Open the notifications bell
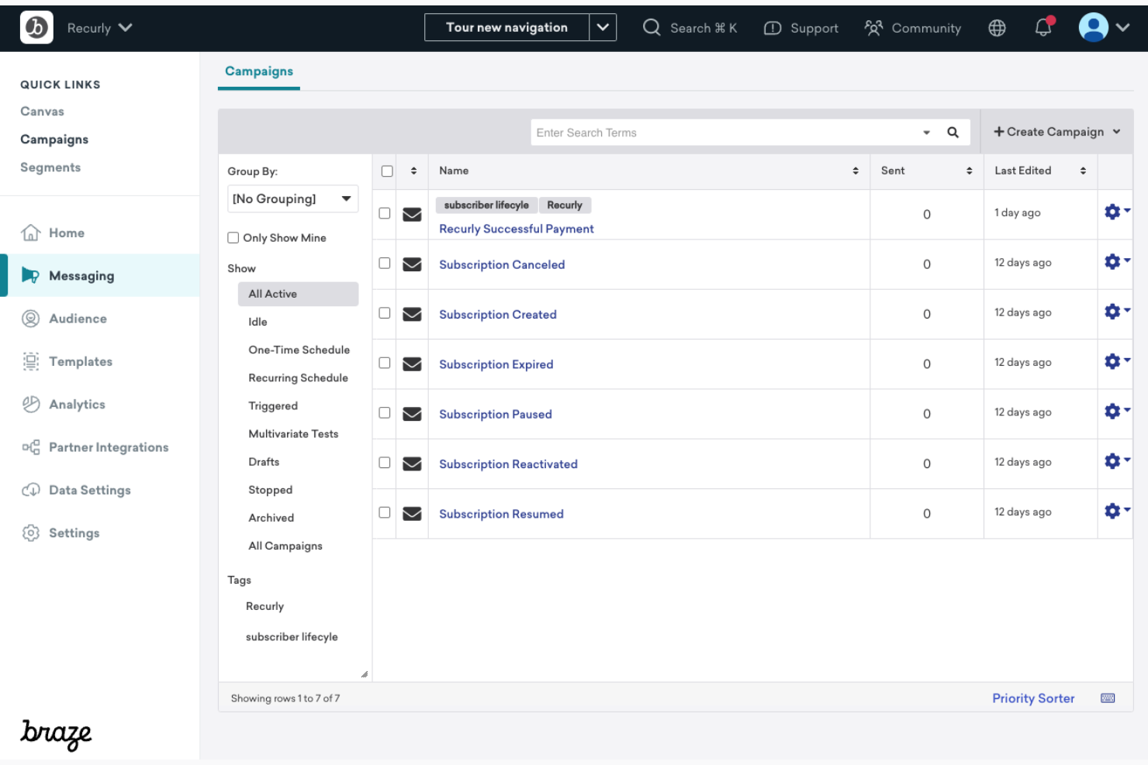The width and height of the screenshot is (1148, 765). pyautogui.click(x=1044, y=28)
